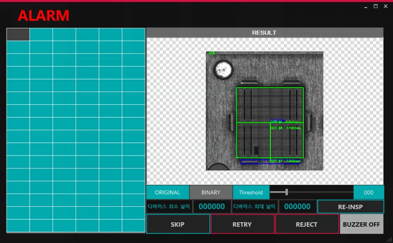Click the 디바이스 최대 넓이 label

255,207
